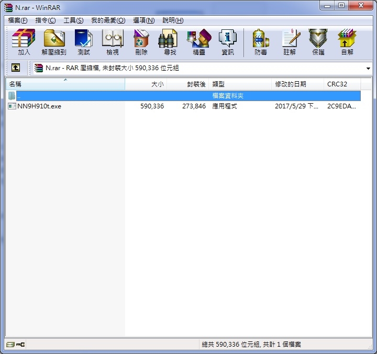Click the parent folder icon in list
Image resolution: width=377 pixels, height=354 pixels.
point(12,96)
